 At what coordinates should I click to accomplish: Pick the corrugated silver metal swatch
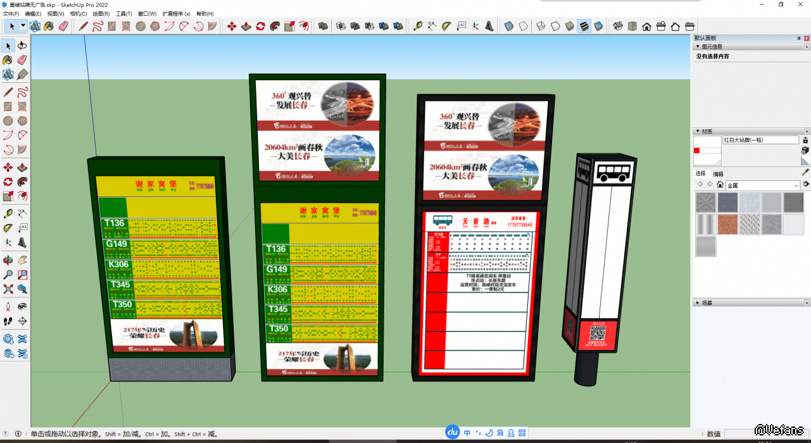[706, 224]
